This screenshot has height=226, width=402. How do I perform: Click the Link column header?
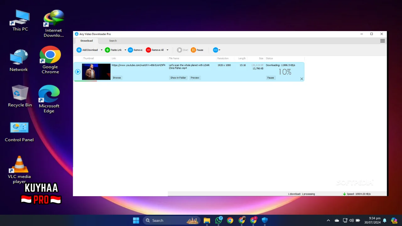point(114,58)
